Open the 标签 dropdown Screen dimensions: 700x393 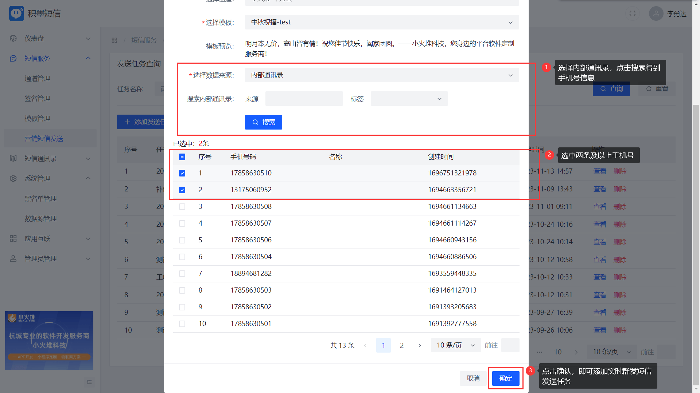tap(409, 99)
